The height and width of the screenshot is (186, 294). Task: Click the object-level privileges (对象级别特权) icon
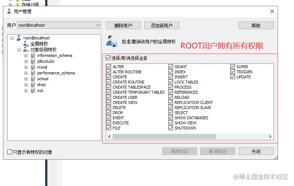[x=26, y=50]
